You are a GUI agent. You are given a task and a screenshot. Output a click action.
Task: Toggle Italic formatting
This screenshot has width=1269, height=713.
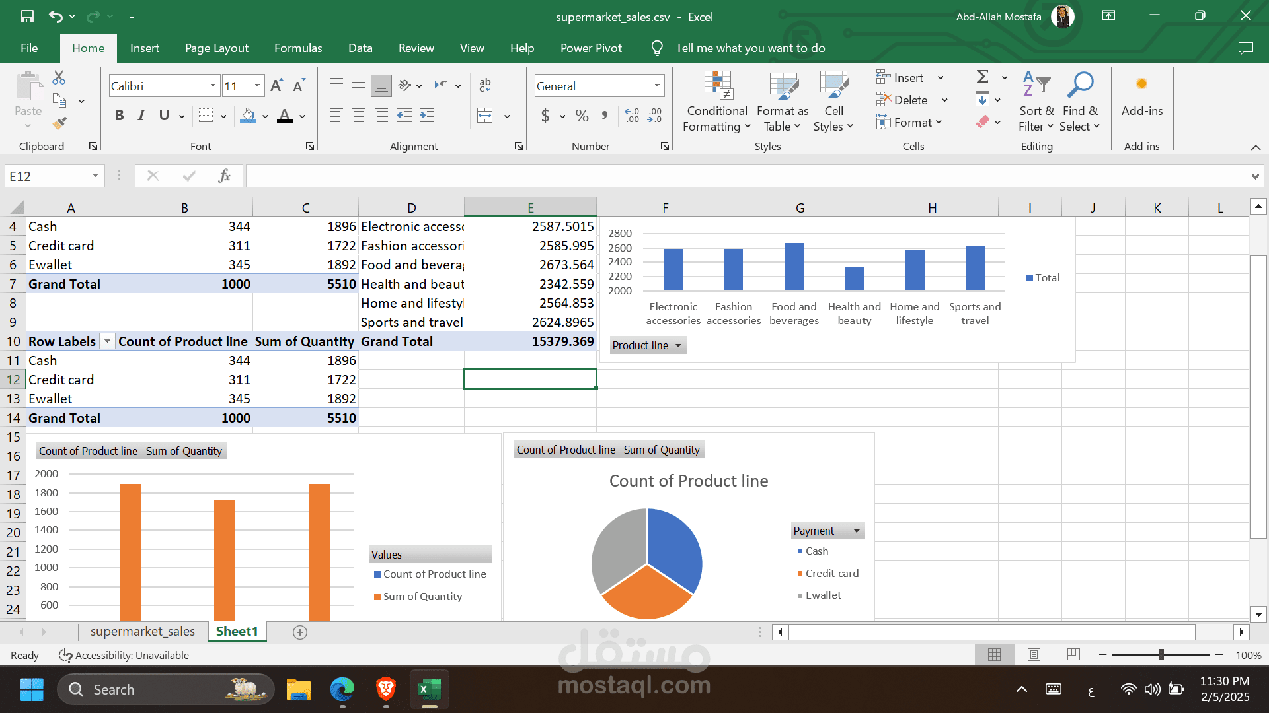tap(141, 116)
